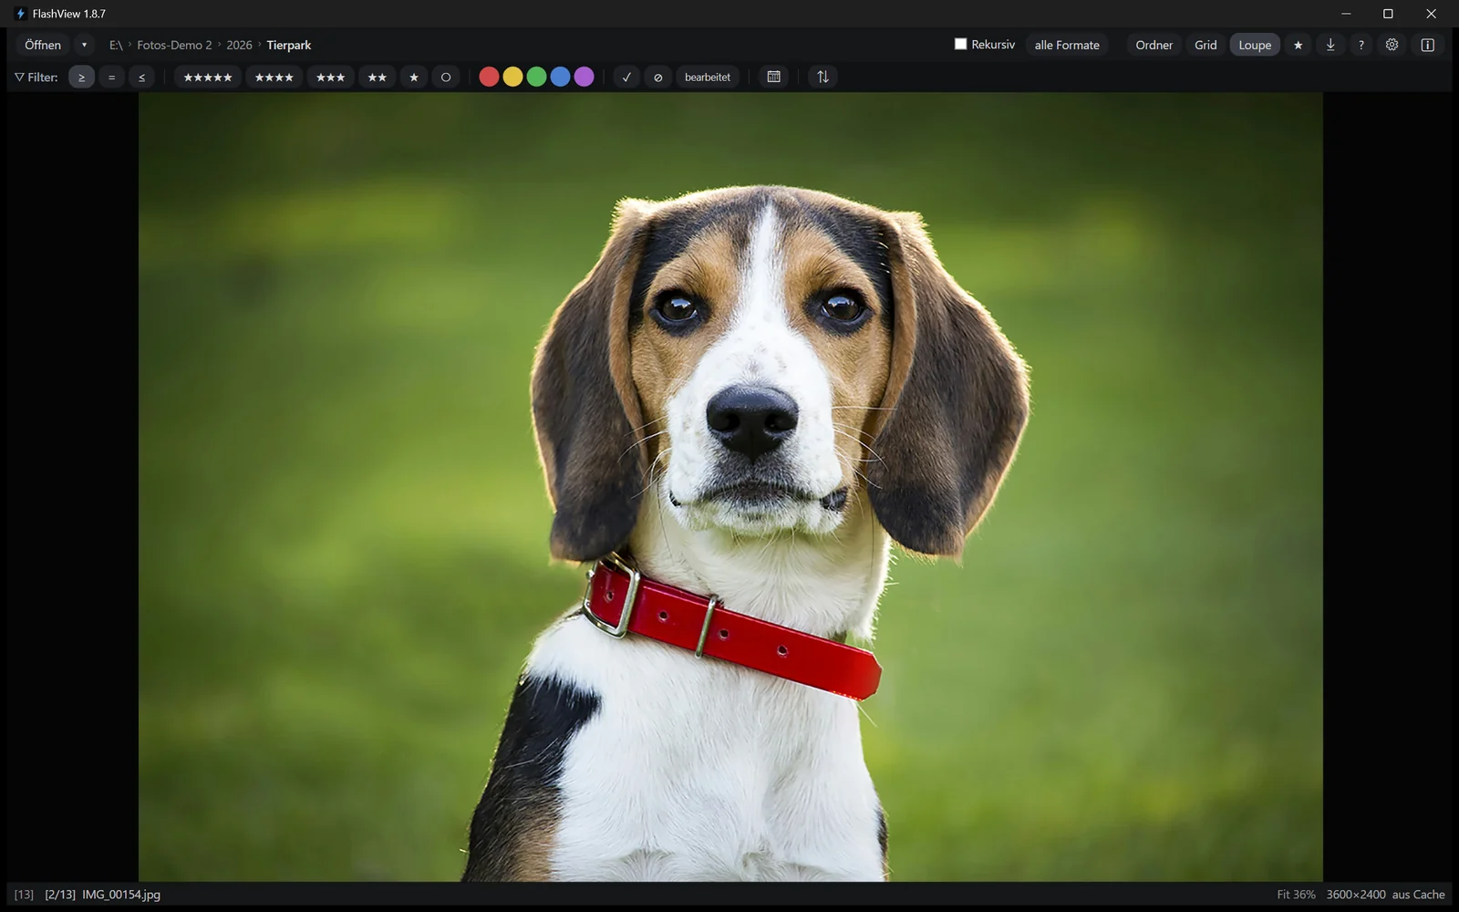Toggle the info panel icon

(1428, 45)
